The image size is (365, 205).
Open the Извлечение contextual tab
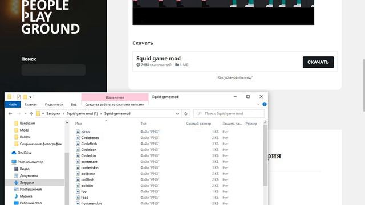pos(115,97)
